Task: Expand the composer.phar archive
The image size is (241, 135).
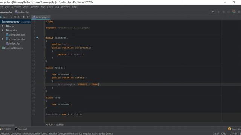Action: [x=3, y=39]
